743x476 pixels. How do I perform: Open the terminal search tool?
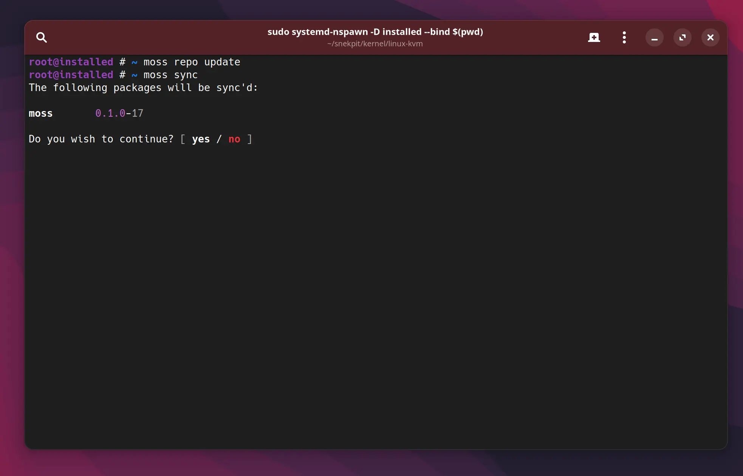[42, 37]
